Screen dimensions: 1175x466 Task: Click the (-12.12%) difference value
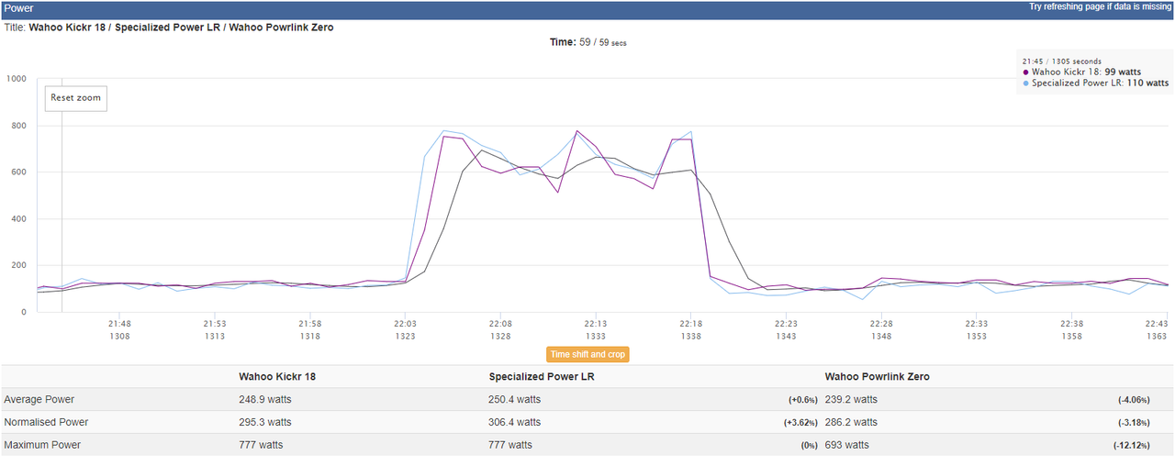[x=1134, y=446]
